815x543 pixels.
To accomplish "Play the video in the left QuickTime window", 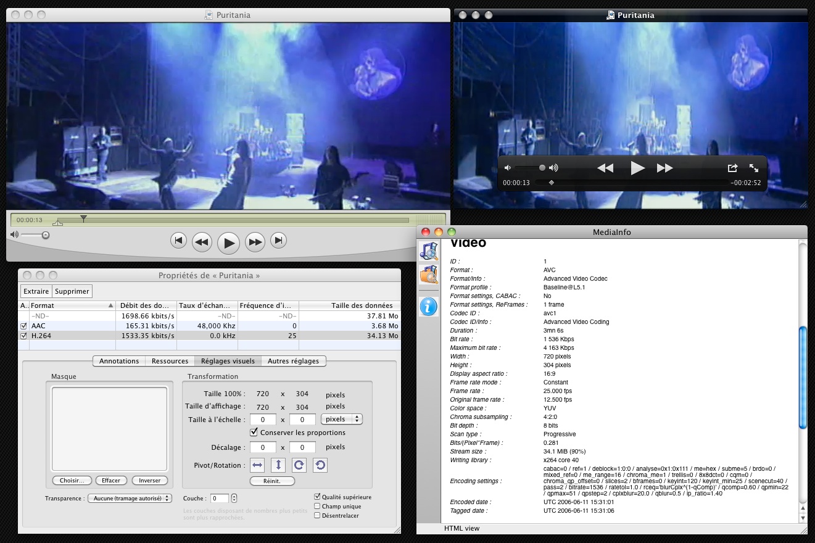I will [228, 243].
